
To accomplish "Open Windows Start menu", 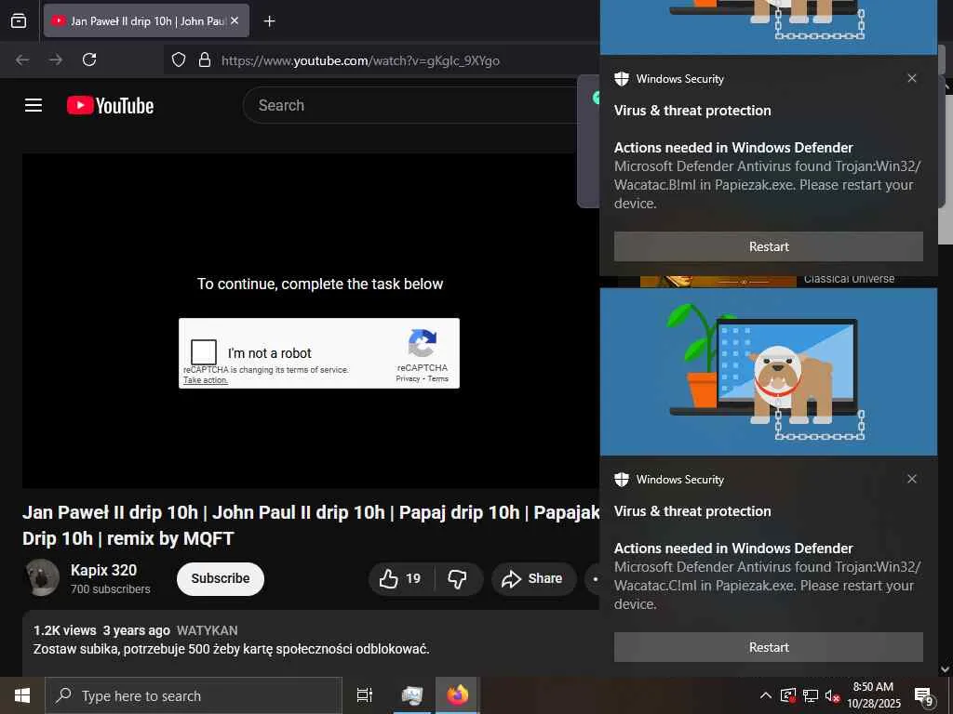I will pyautogui.click(x=22, y=695).
